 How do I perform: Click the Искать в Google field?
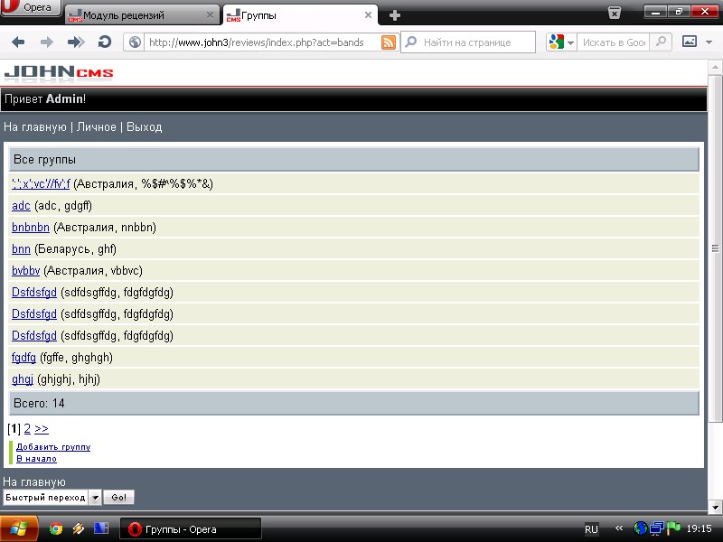pyautogui.click(x=614, y=42)
